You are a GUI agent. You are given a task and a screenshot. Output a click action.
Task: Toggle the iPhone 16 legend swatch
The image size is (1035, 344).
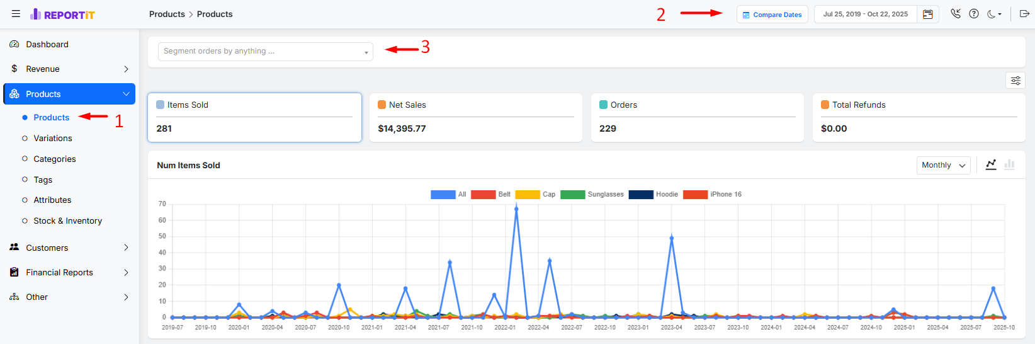[x=696, y=194]
